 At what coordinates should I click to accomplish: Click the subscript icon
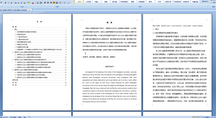[19, 3]
